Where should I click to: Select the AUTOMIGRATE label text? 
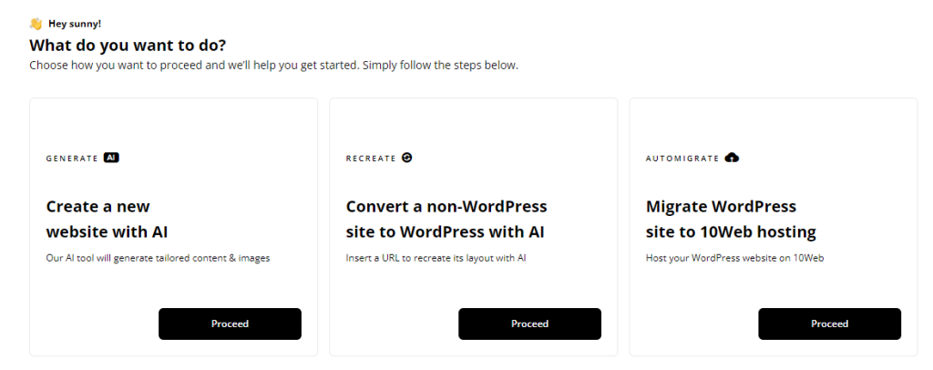pos(682,159)
